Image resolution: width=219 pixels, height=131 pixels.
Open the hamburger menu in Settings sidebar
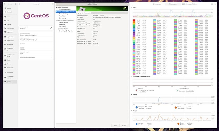click(x=16, y=4)
